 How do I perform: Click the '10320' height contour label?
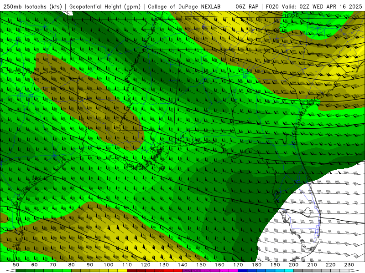coord(292,15)
